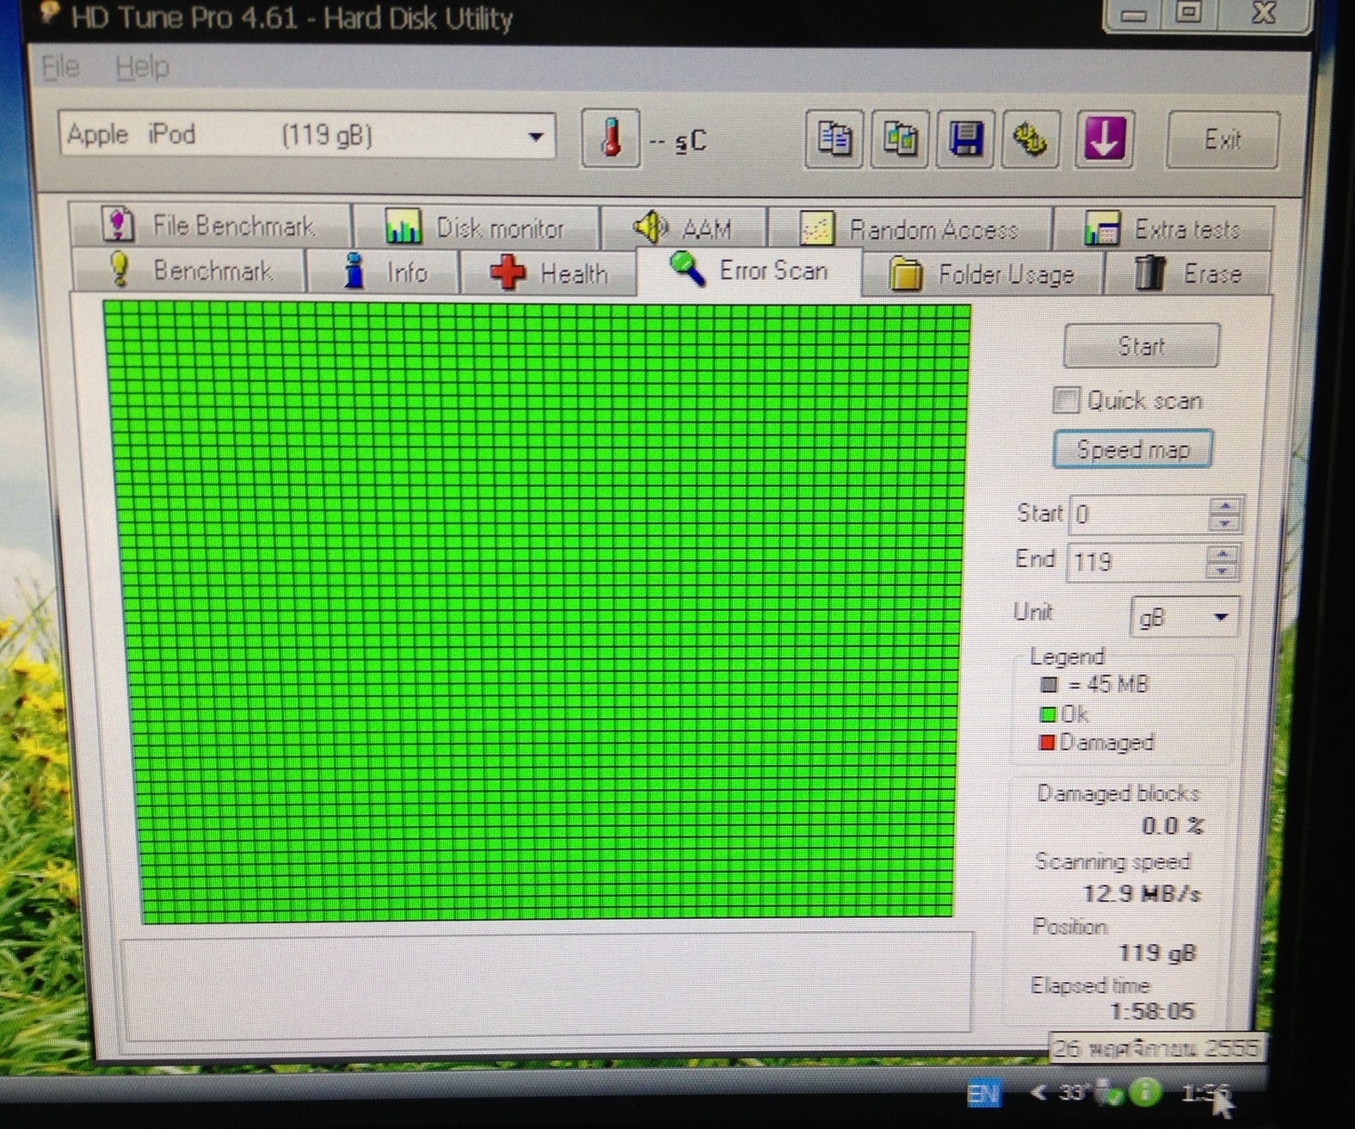Switch to the Health tab

tap(549, 274)
